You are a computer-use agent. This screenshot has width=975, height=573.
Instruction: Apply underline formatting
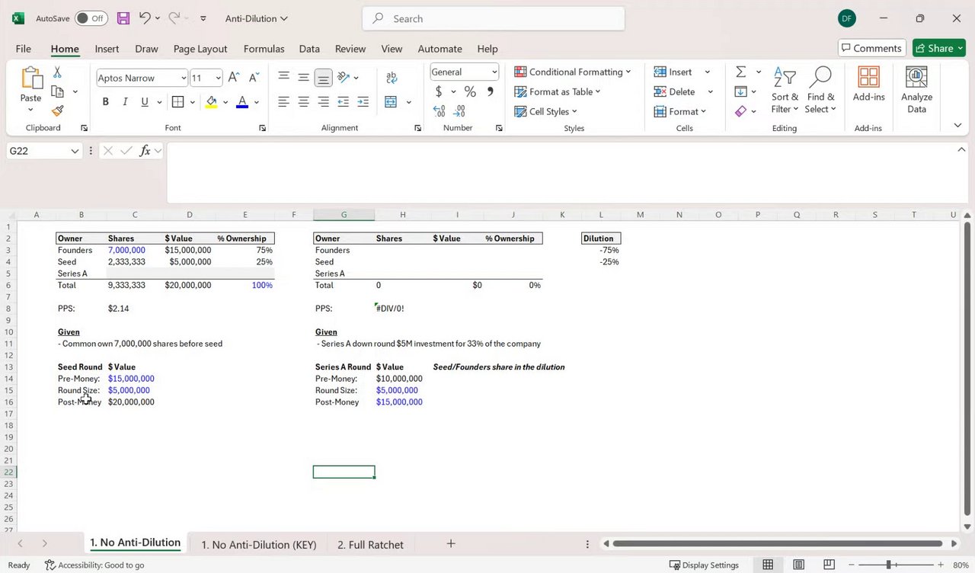point(145,102)
